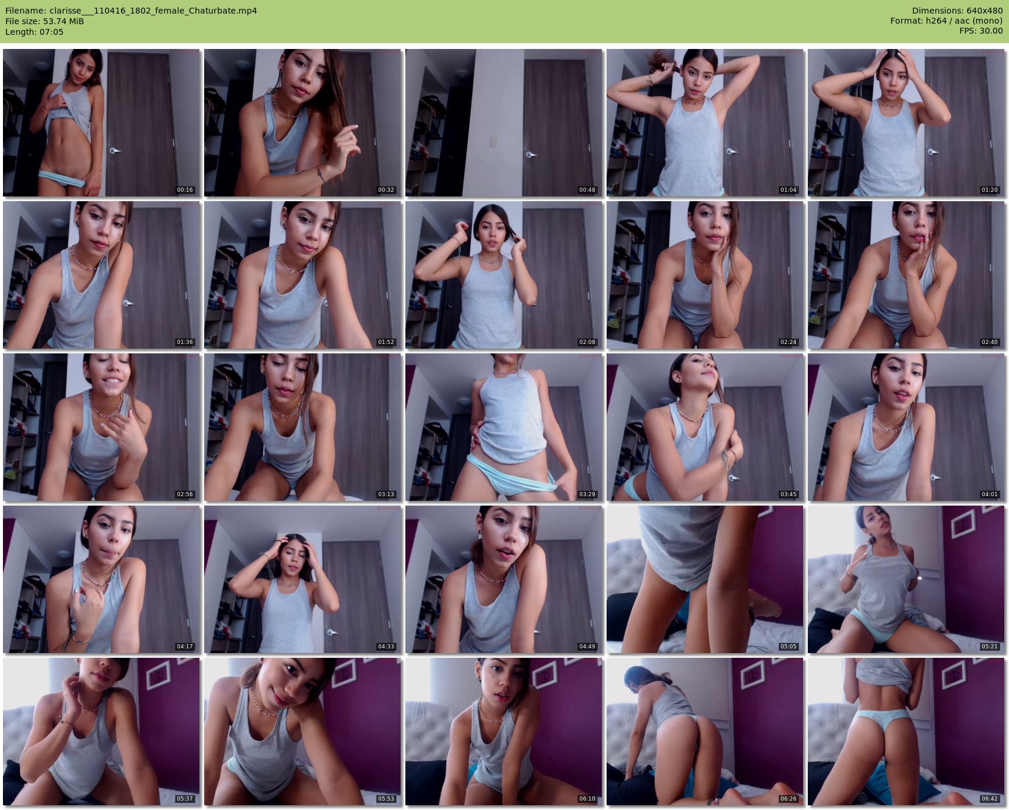This screenshot has width=1009, height=810.
Task: Open the thumbnail timestamped 00:16
Action: (x=101, y=123)
